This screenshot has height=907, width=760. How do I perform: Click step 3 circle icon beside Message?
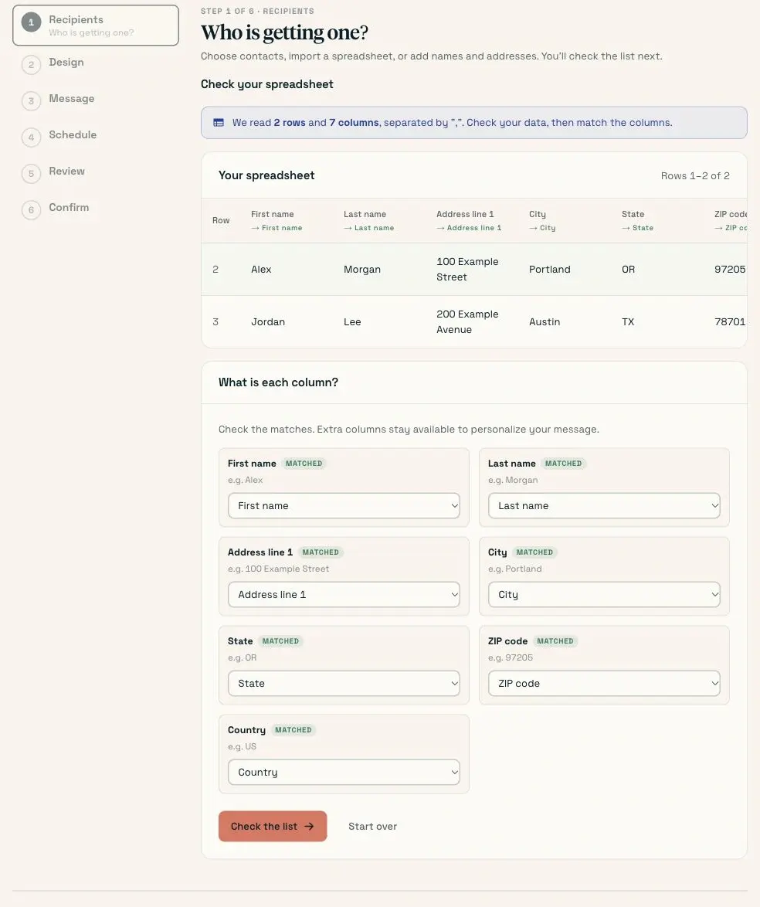coord(31,100)
